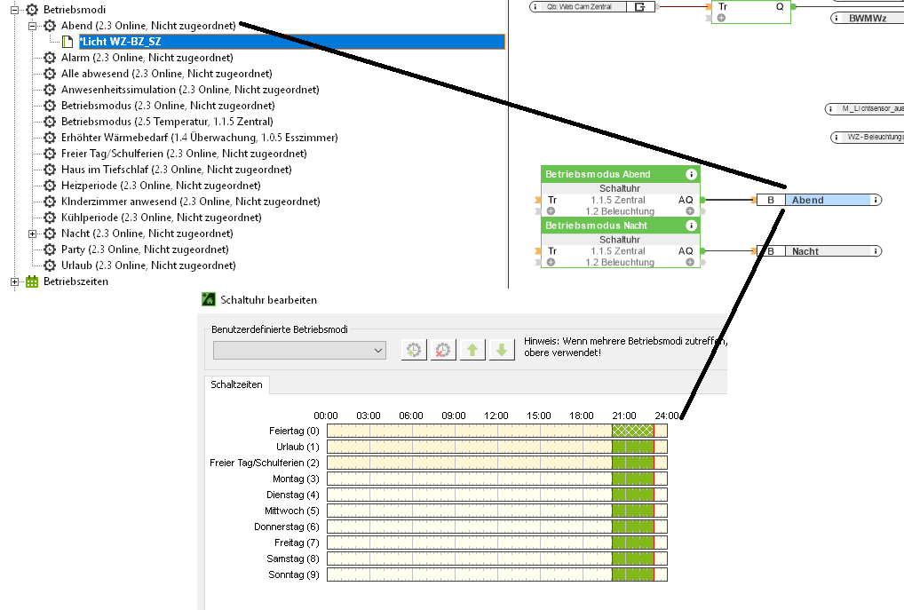Click the Donnerstag (6) row label
The height and width of the screenshot is (610, 904).
(x=287, y=527)
